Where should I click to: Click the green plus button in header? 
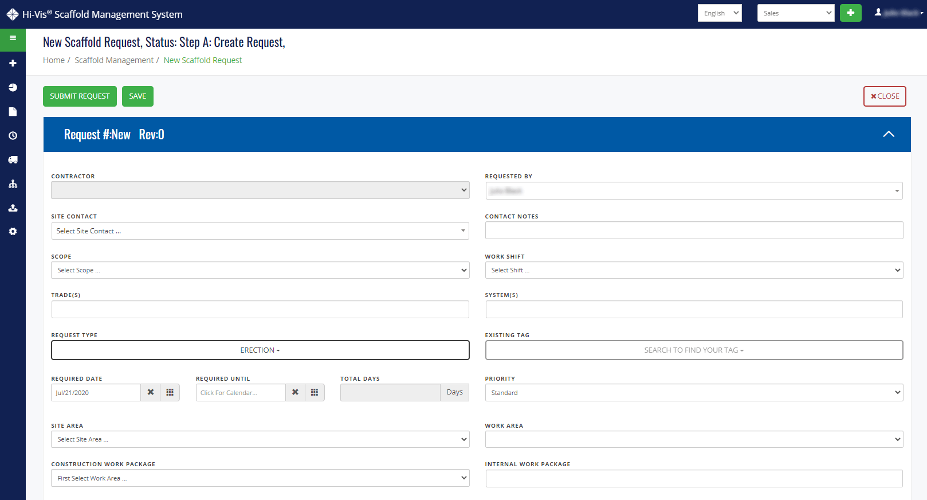[850, 13]
